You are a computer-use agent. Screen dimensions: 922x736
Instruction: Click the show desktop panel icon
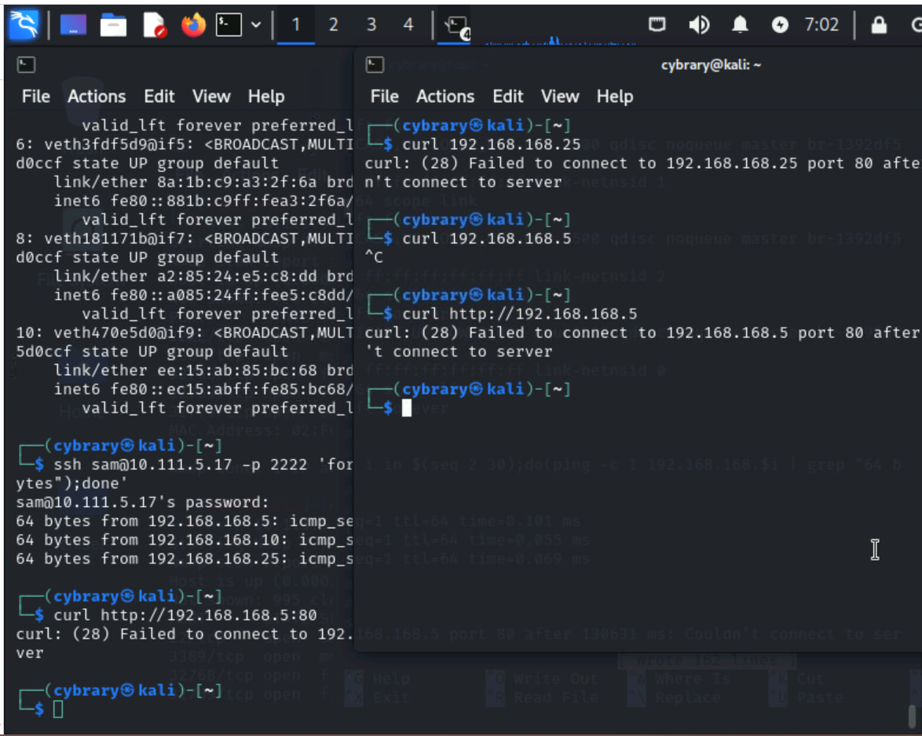click(74, 25)
